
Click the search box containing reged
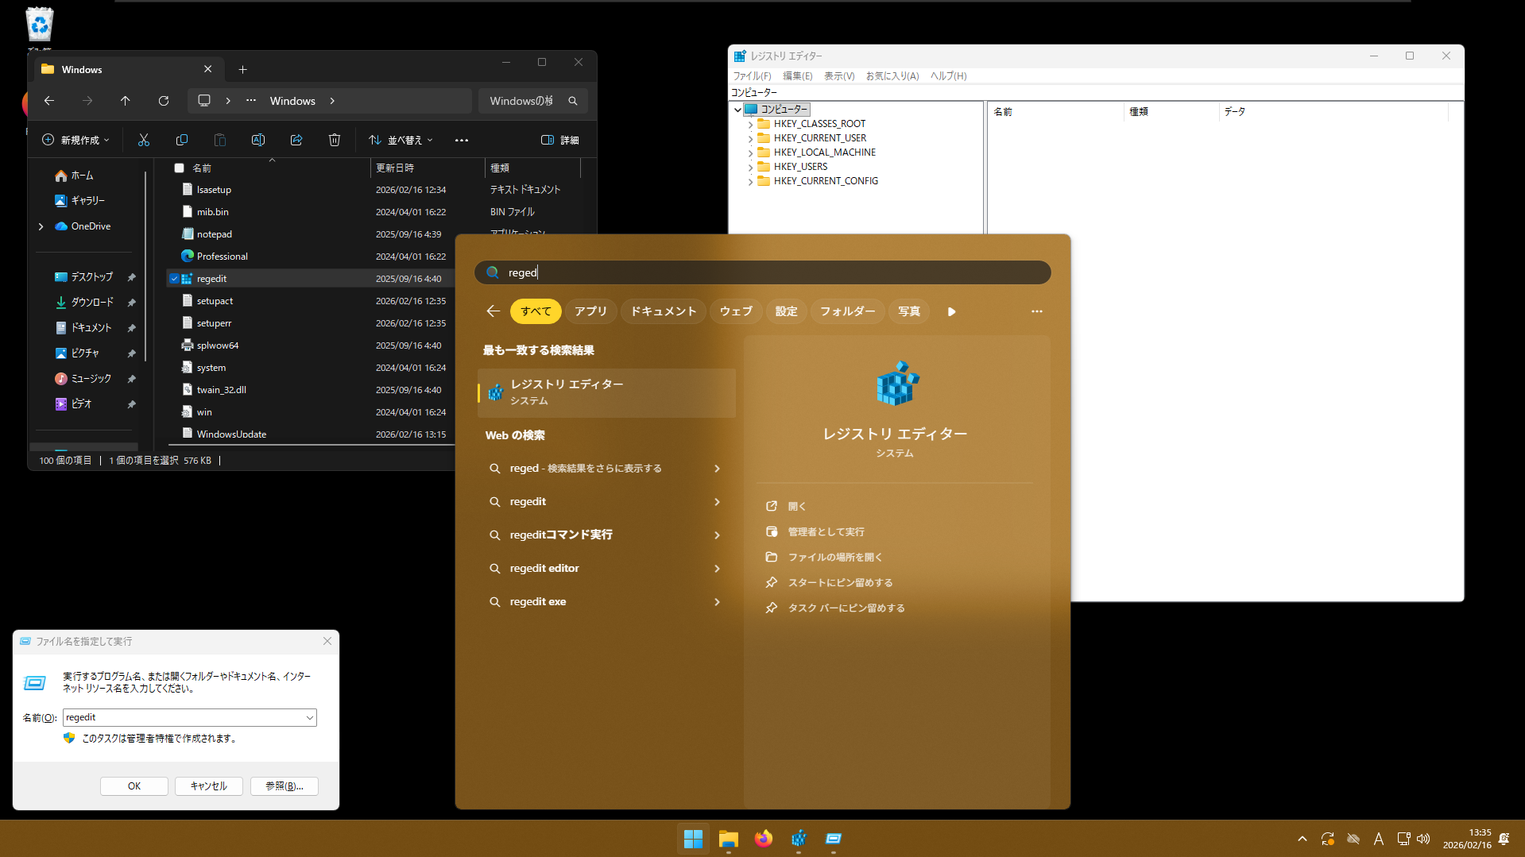click(x=763, y=272)
